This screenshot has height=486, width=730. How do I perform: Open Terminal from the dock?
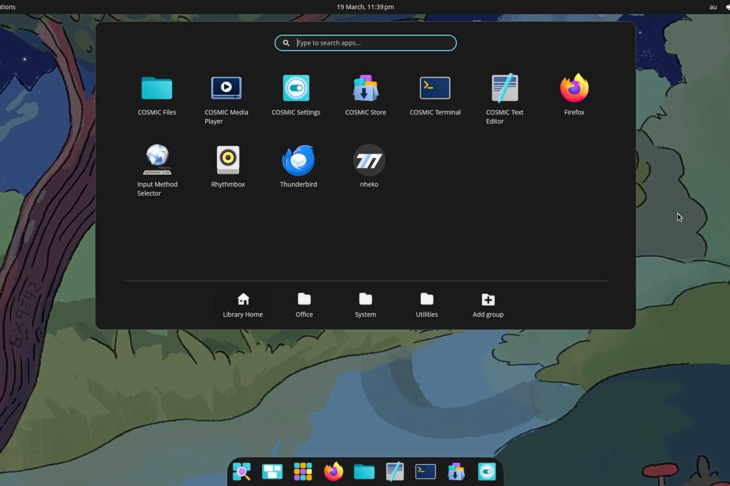coord(426,472)
